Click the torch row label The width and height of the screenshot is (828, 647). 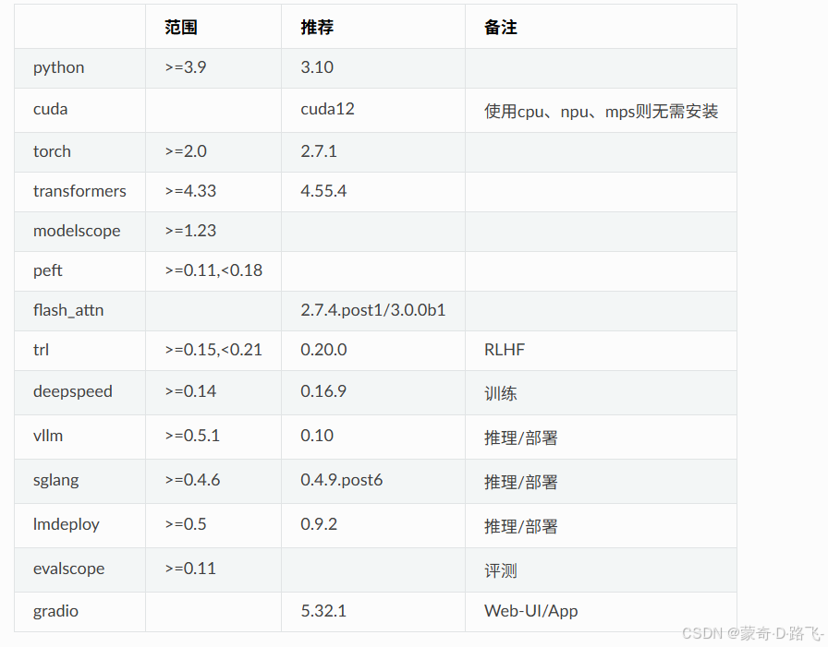52,151
